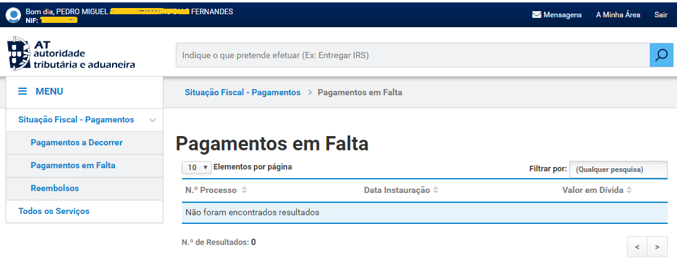Sort by Data Instauração column arrows

pyautogui.click(x=436, y=190)
